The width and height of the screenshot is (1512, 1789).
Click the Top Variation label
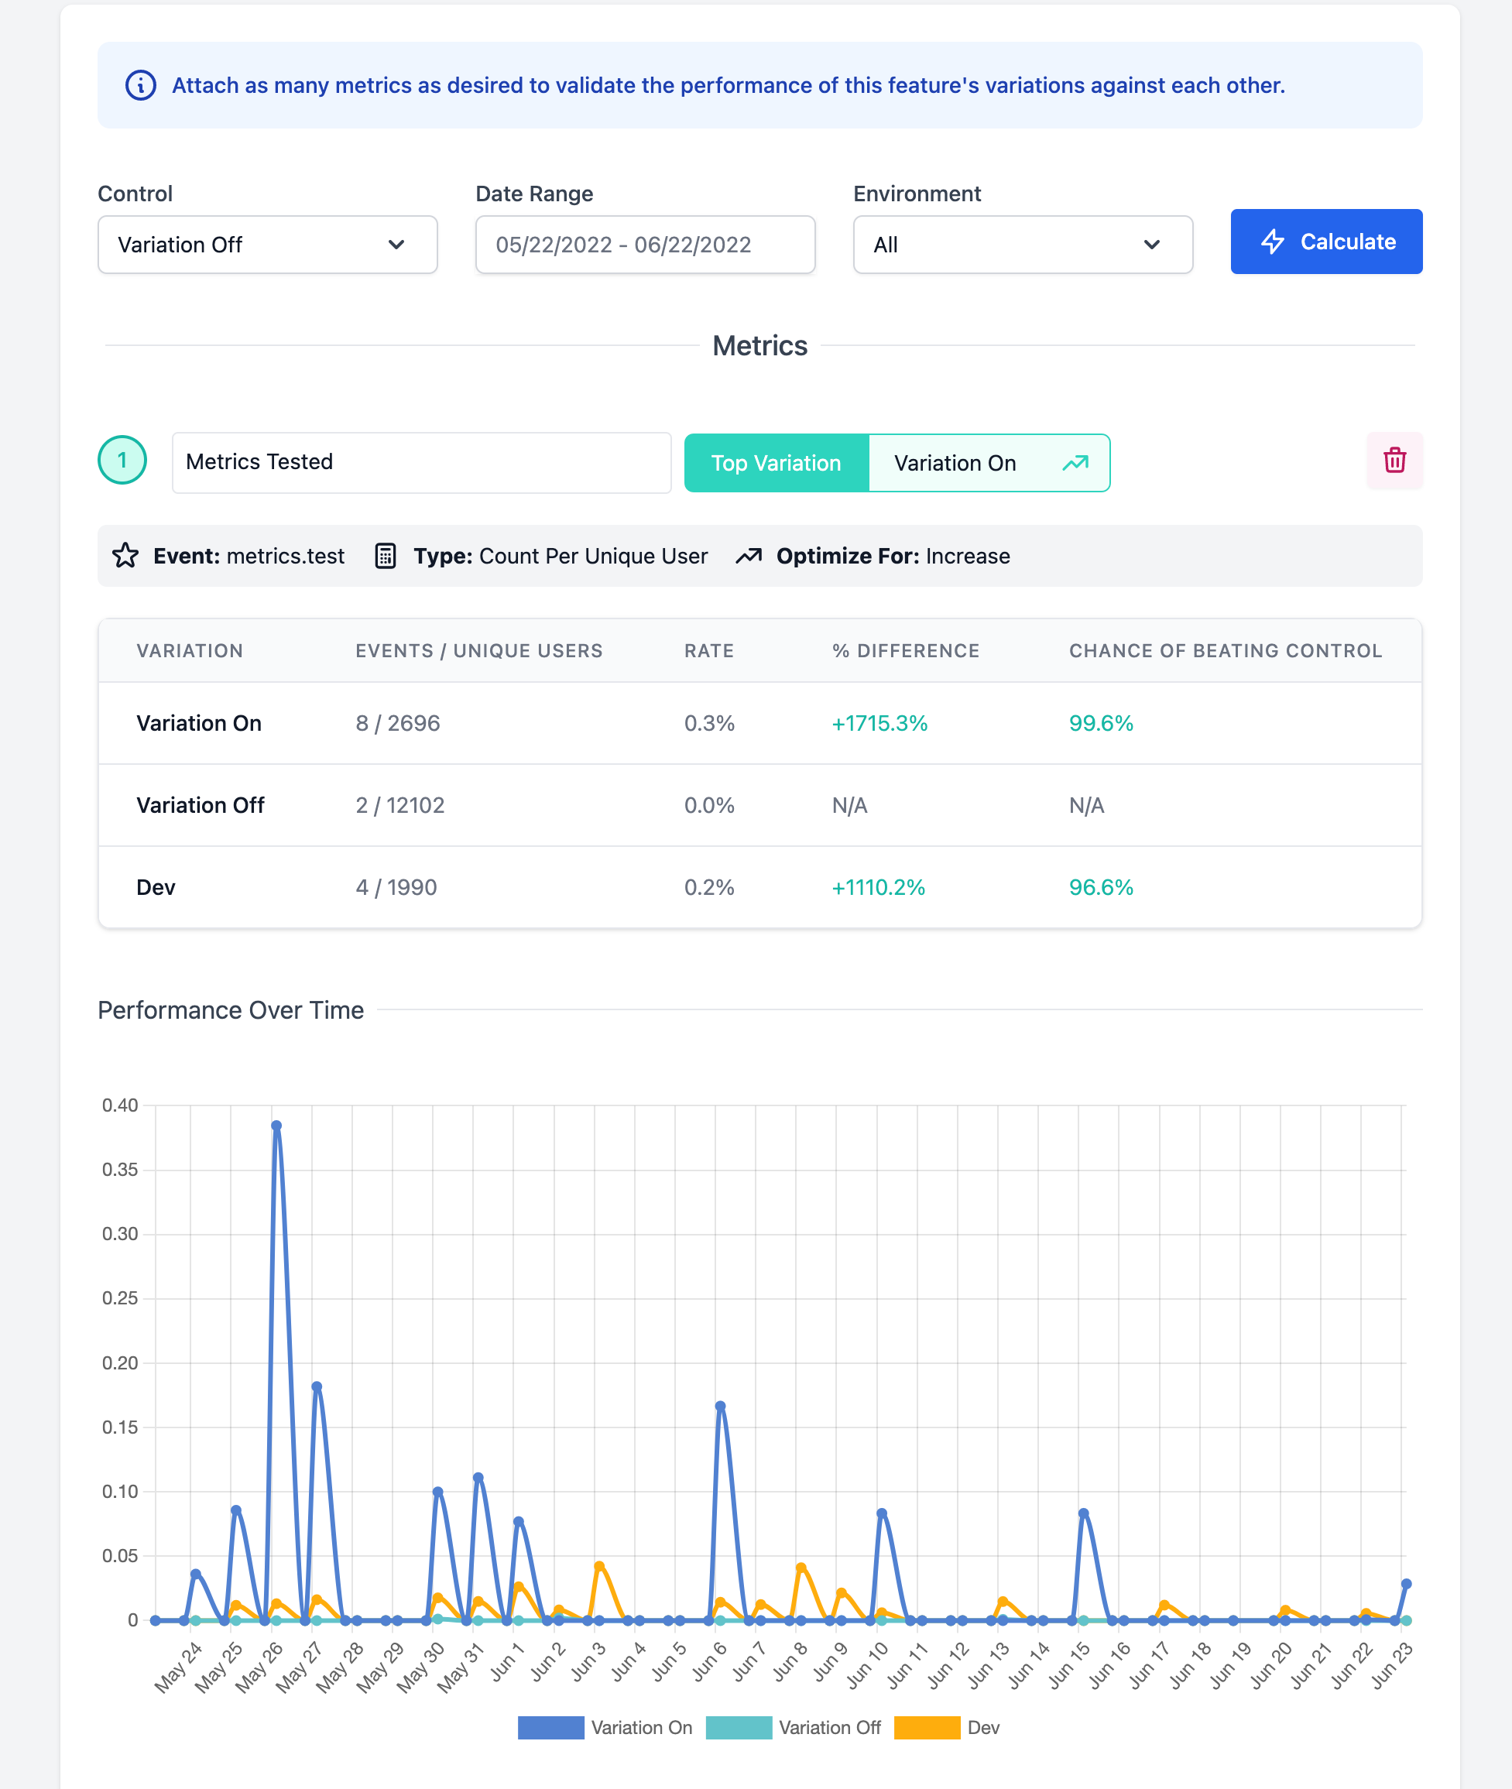point(776,463)
